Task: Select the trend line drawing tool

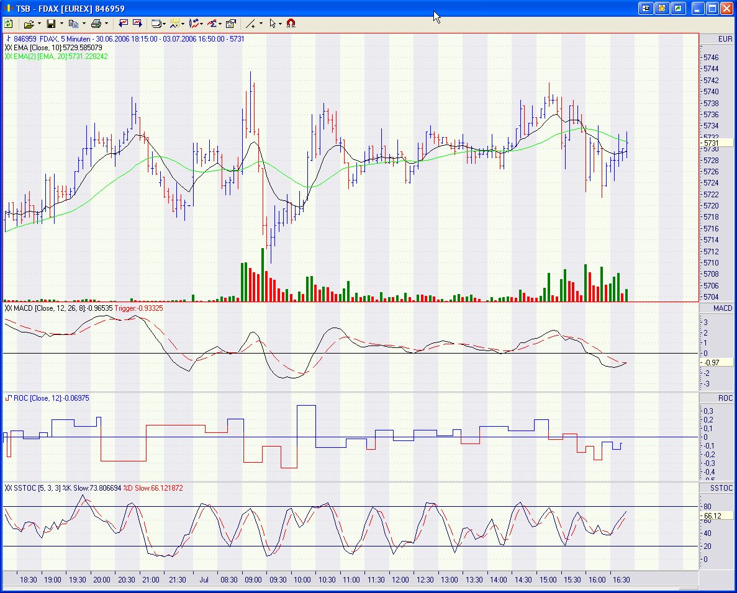Action: click(250, 24)
